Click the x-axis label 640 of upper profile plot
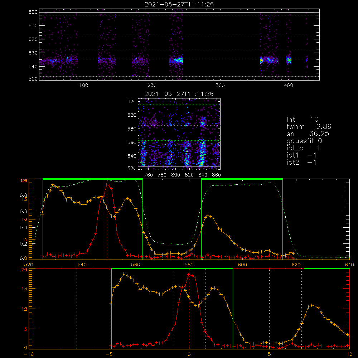The height and width of the screenshot is (358, 358). (x=349, y=265)
